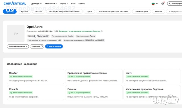Select the Преглед tab
Image resolution: width=182 pixels, height=108 pixels.
[x=10, y=11]
